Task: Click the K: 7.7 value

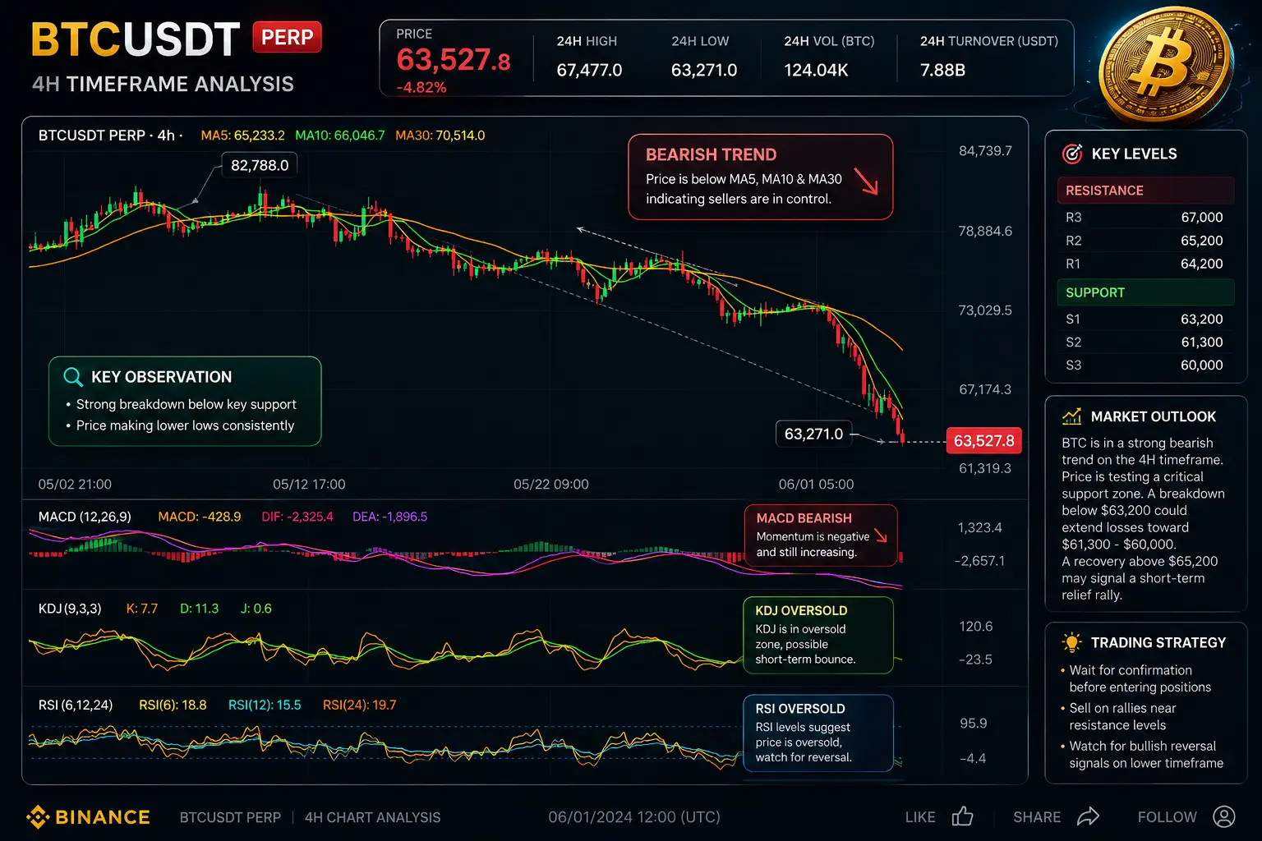Action: coord(141,609)
